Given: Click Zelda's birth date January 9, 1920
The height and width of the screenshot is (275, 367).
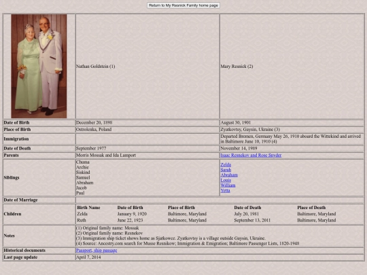Looking at the screenshot, I should point(132,214).
